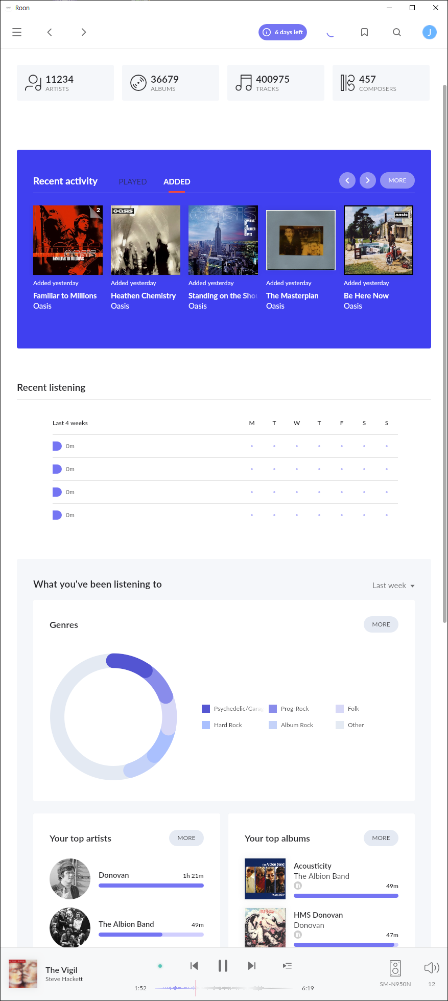Skip to the previous track
Image resolution: width=448 pixels, height=1001 pixels.
click(x=194, y=966)
